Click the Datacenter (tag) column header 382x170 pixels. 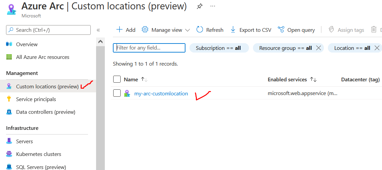(360, 80)
